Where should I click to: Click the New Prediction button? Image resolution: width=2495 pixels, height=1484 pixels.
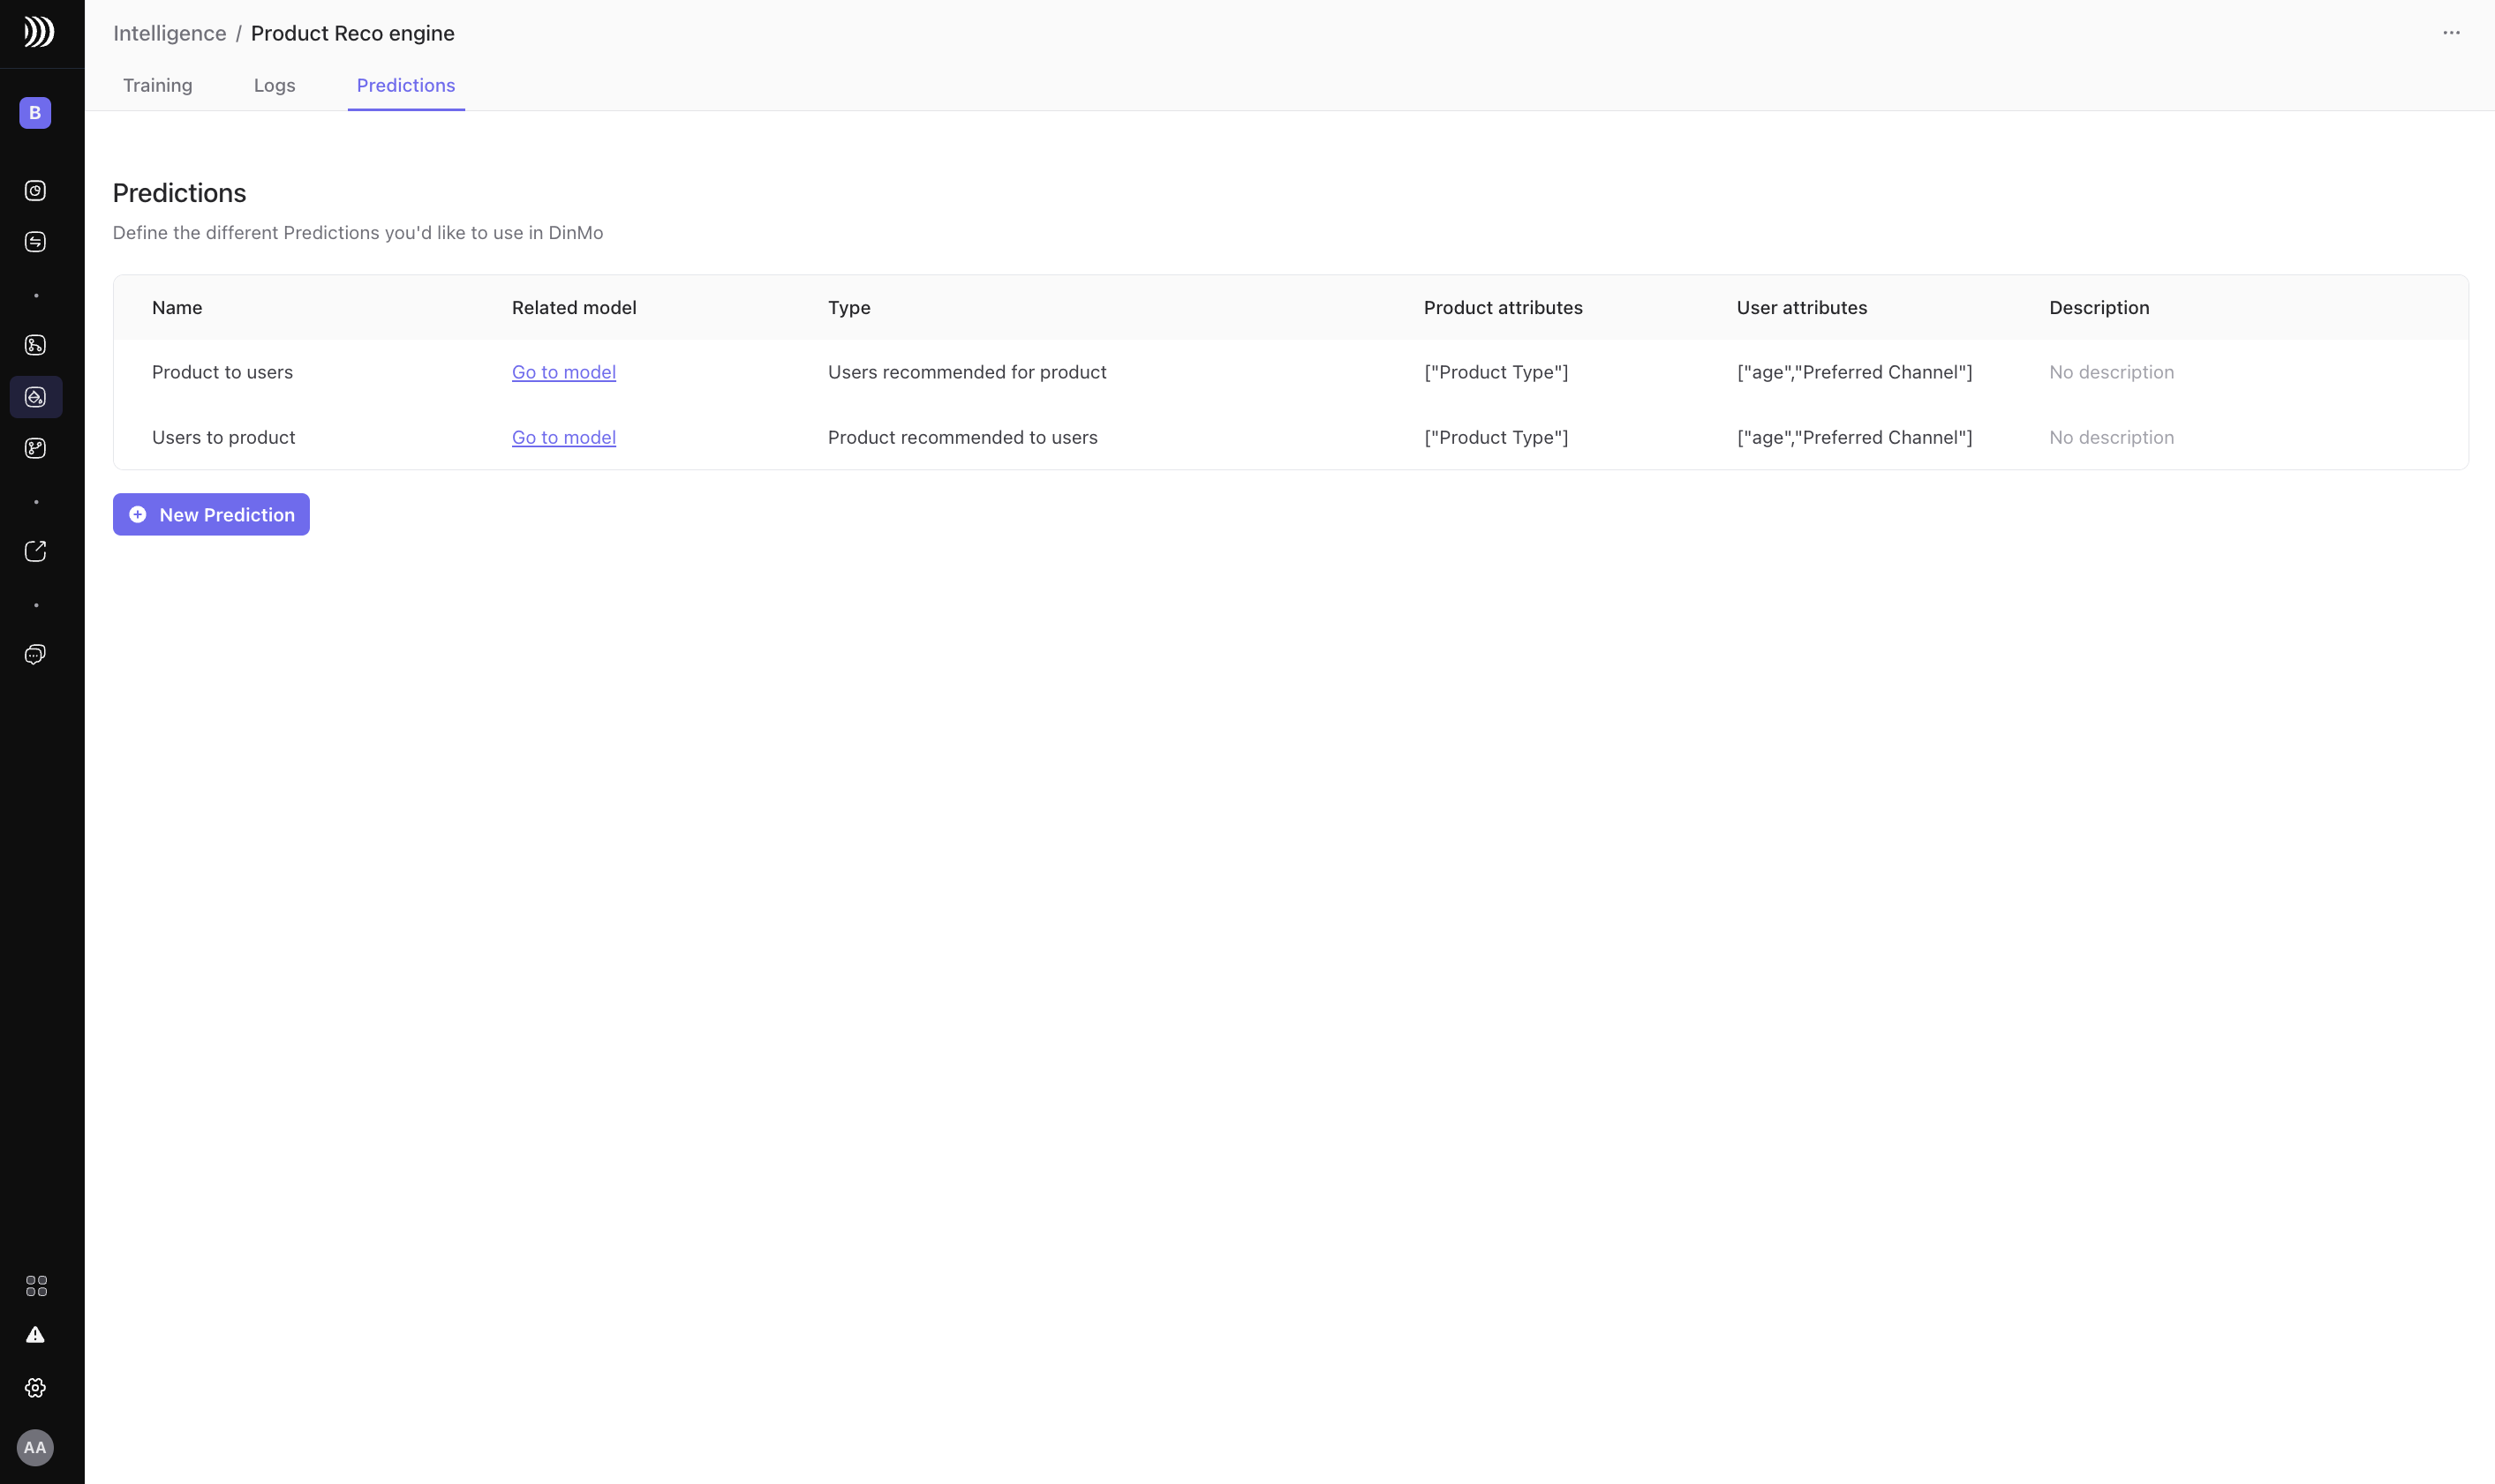(x=211, y=515)
